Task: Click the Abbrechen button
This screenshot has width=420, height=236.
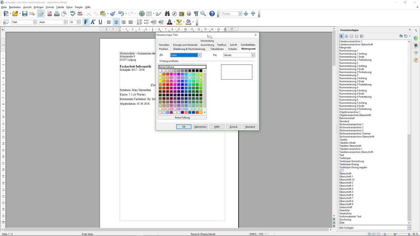Action: click(200, 127)
